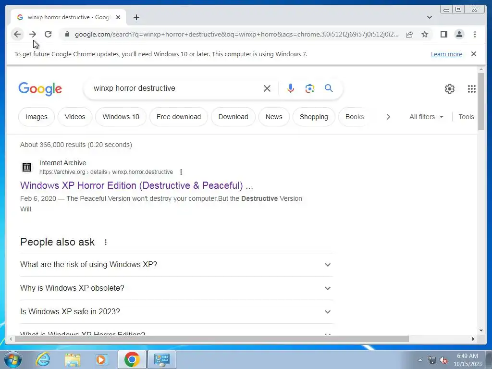This screenshot has height=369, width=492.
Task: Go forward with the forward arrow
Action: pyautogui.click(x=33, y=34)
